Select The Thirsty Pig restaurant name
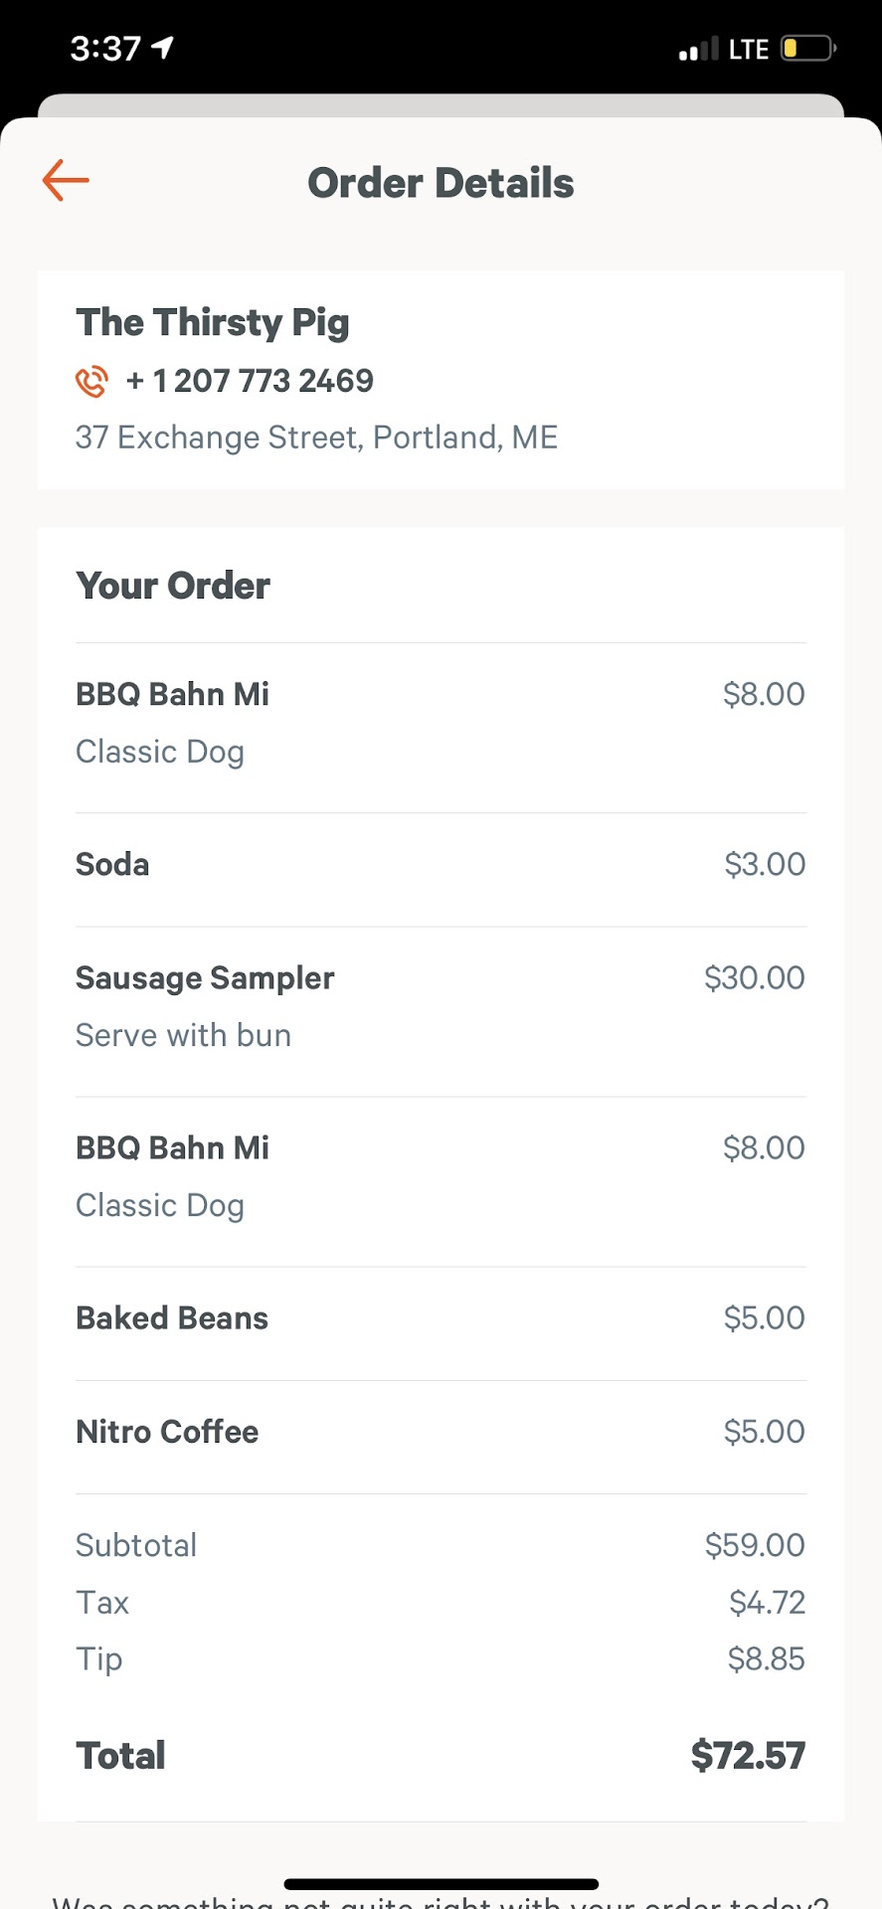882x1909 pixels. tap(213, 322)
